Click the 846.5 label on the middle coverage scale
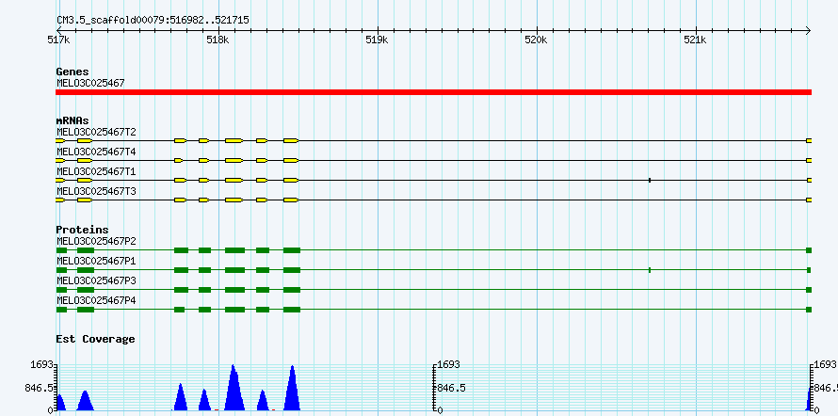The width and height of the screenshot is (838, 416). click(x=451, y=388)
